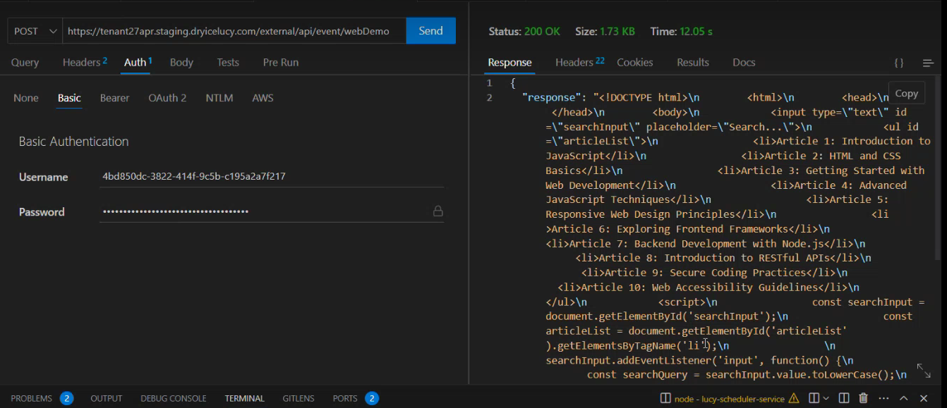The height and width of the screenshot is (408, 947).
Task: Click the Username input field
Action: pyautogui.click(x=272, y=177)
